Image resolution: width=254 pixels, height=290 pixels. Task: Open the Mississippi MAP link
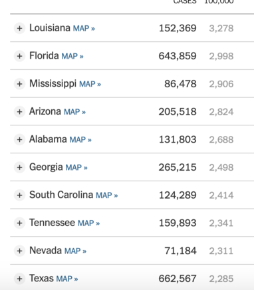(x=90, y=84)
